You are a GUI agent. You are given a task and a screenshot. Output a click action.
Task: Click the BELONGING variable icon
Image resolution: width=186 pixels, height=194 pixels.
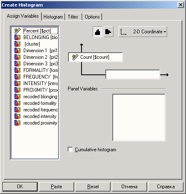[17, 37]
